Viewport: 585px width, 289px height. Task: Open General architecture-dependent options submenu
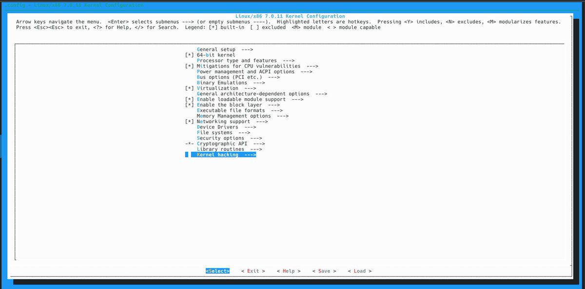262,94
